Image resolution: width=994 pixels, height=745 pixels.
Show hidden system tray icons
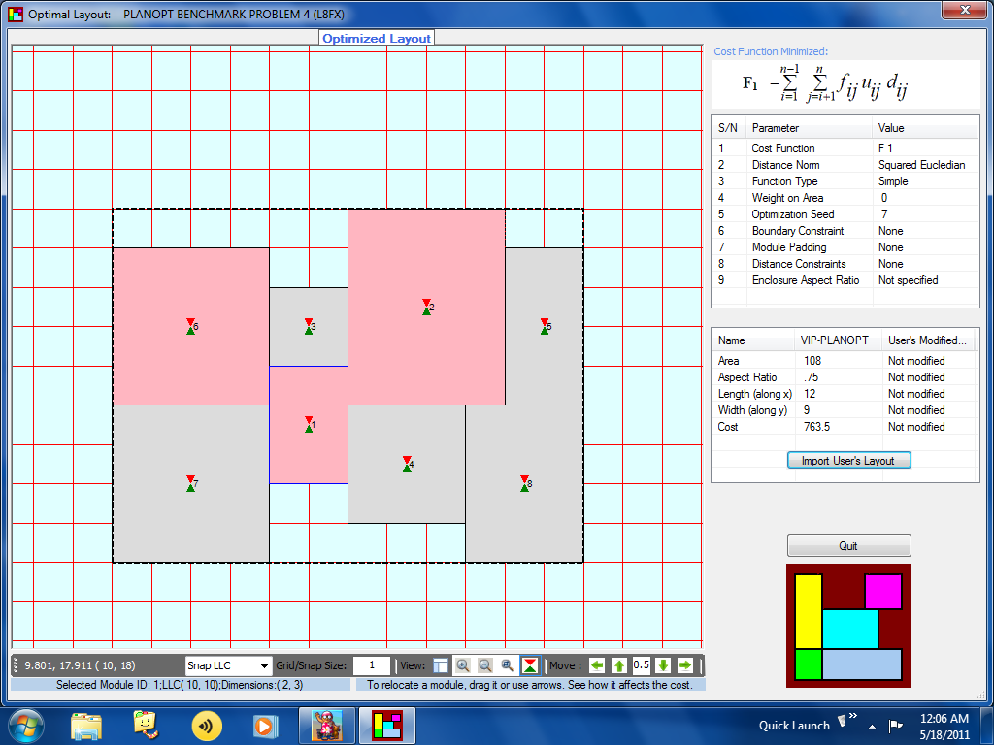(872, 726)
